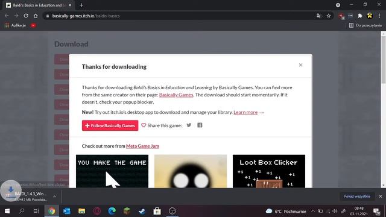Show all downloads via Pokaż wszystkie
This screenshot has height=217, width=386.
pos(357,197)
